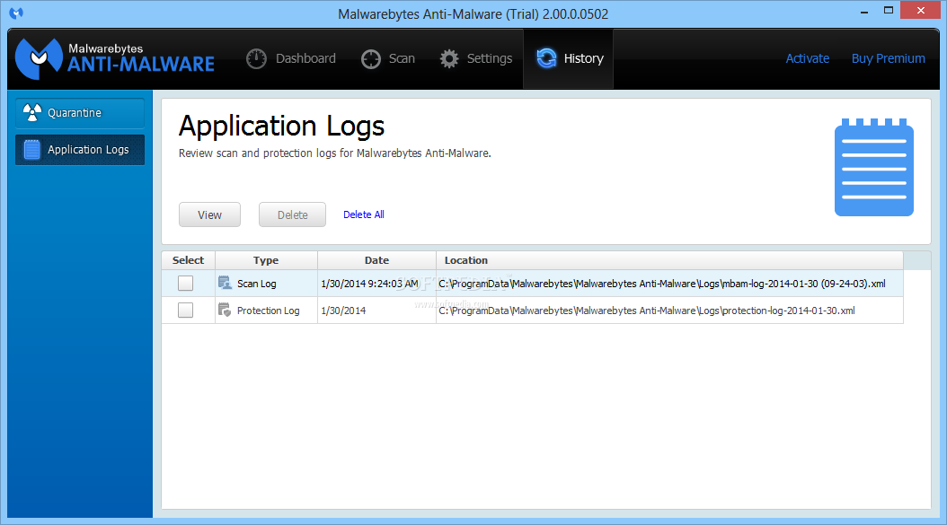Click the Activate link
The height and width of the screenshot is (525, 947).
[808, 58]
